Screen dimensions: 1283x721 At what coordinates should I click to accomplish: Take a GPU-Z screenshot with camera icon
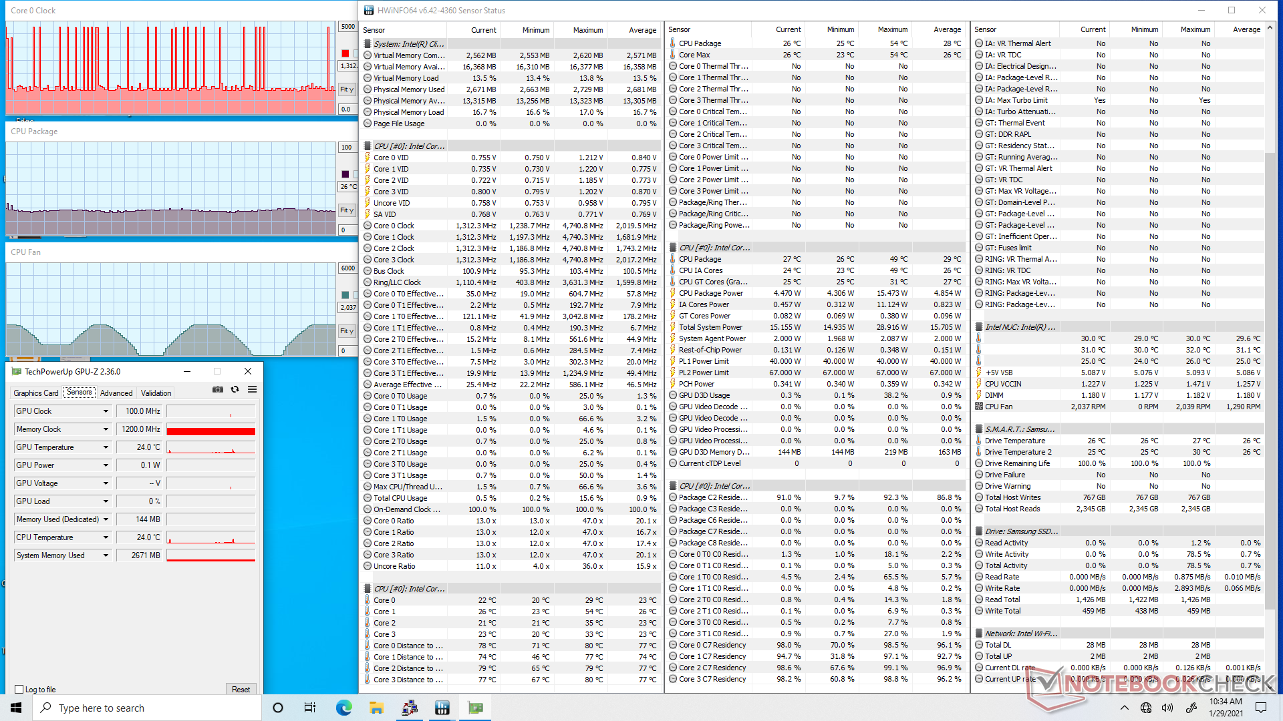tap(218, 389)
